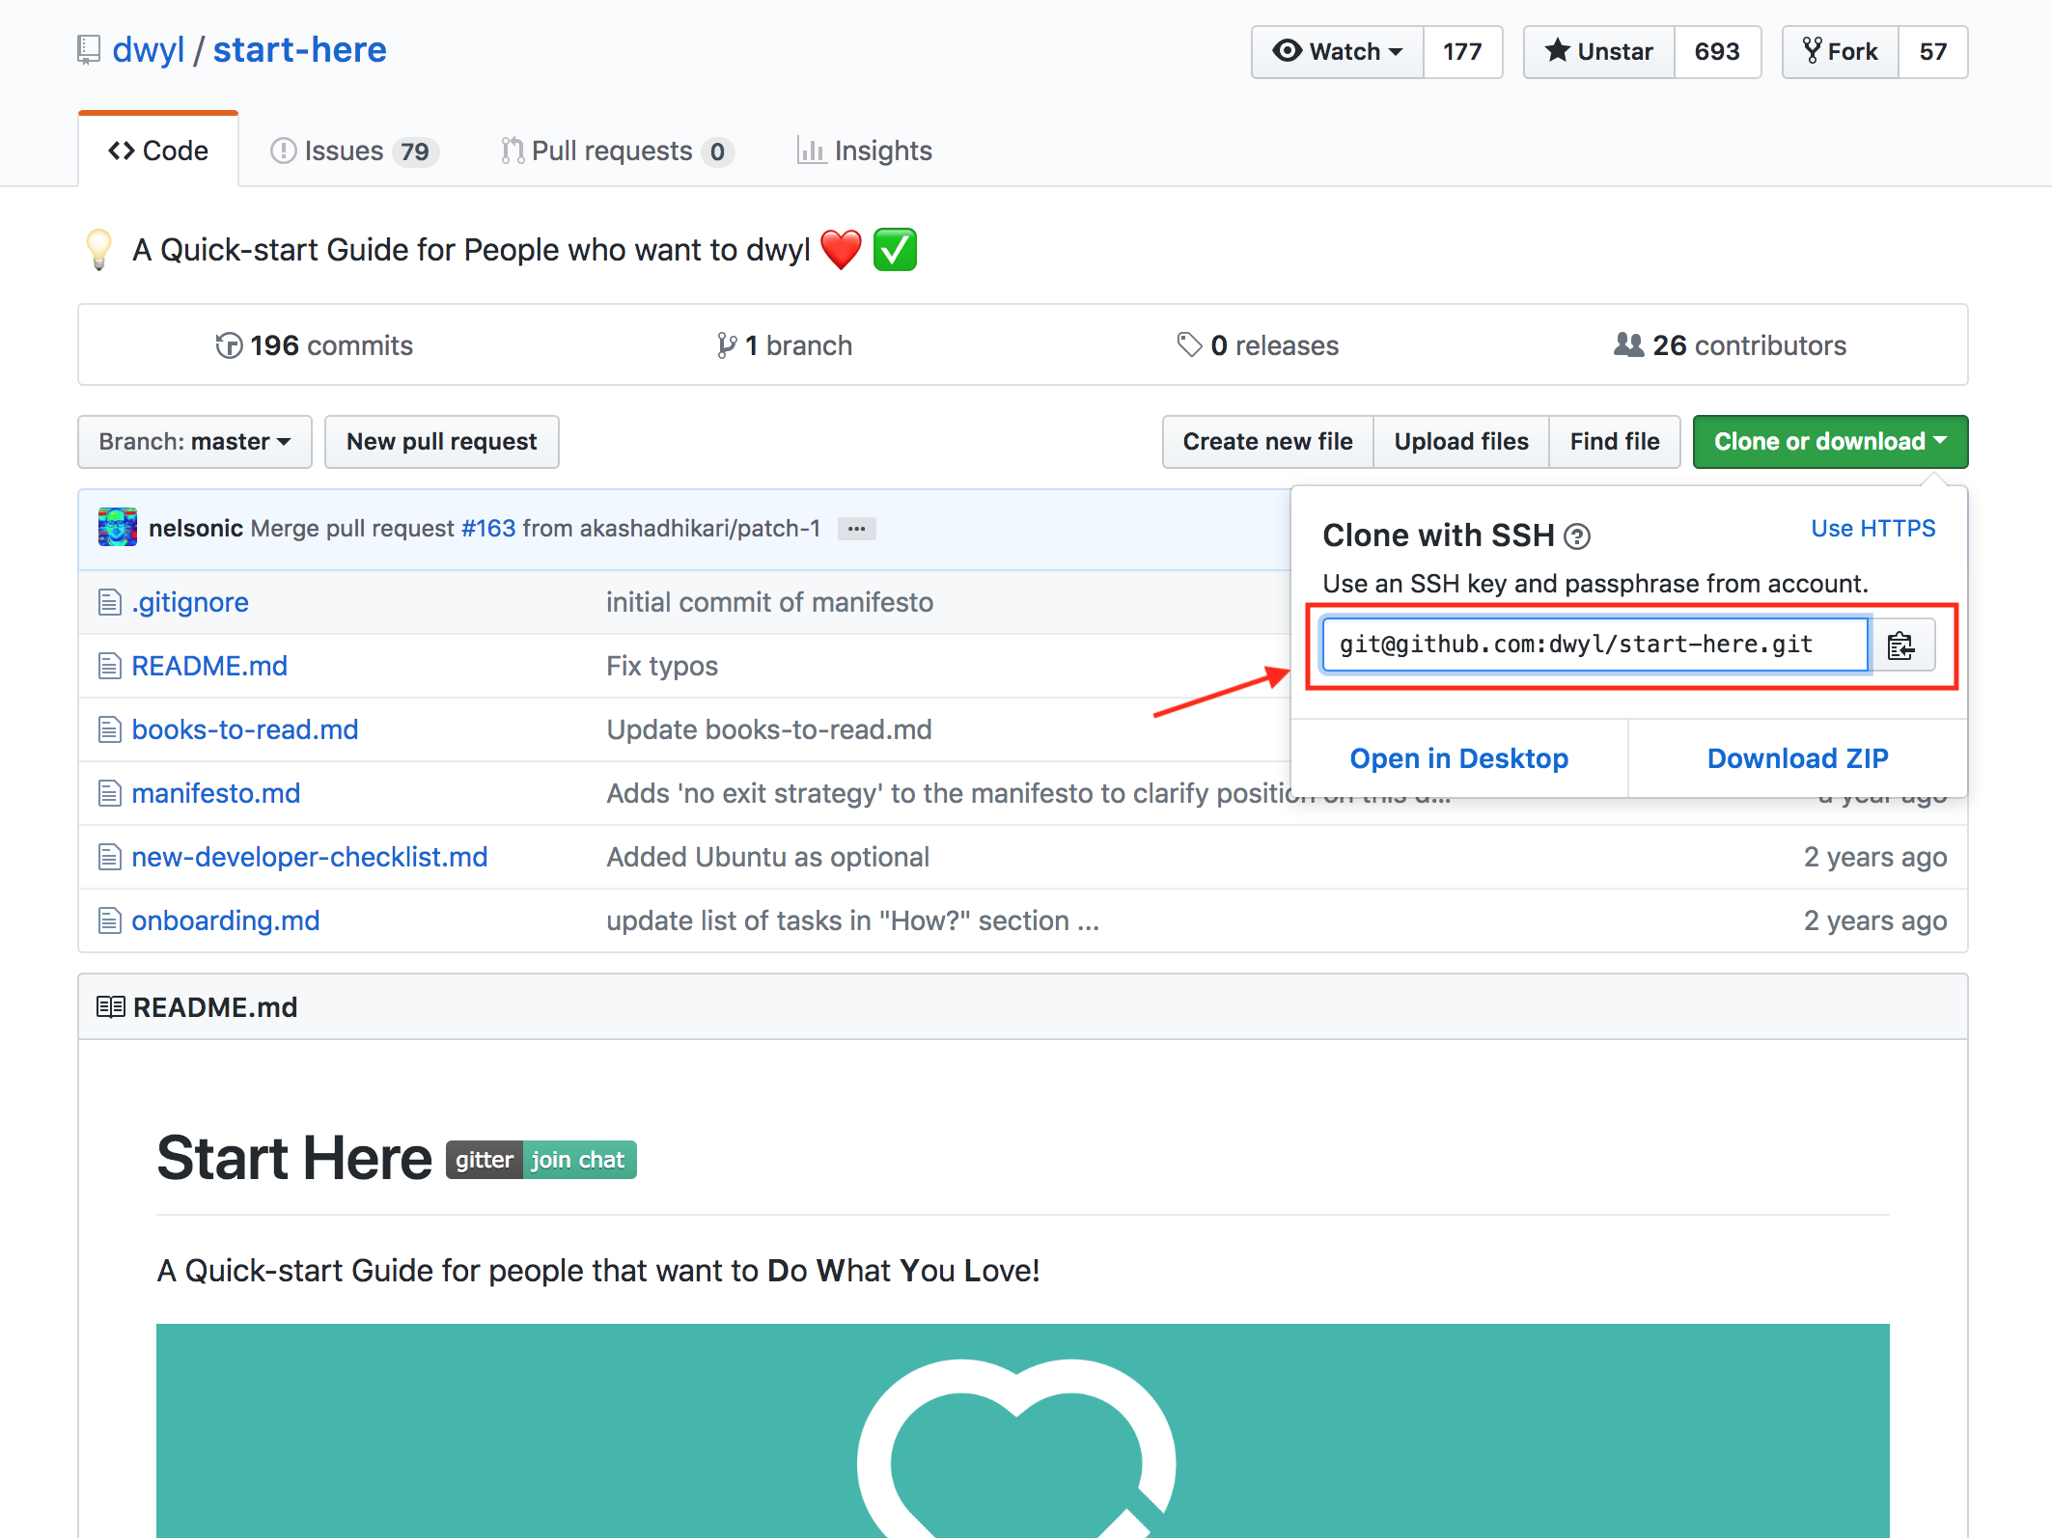The width and height of the screenshot is (2052, 1538).
Task: Open 'initial commit of manifesto' commit message
Action: [770, 602]
